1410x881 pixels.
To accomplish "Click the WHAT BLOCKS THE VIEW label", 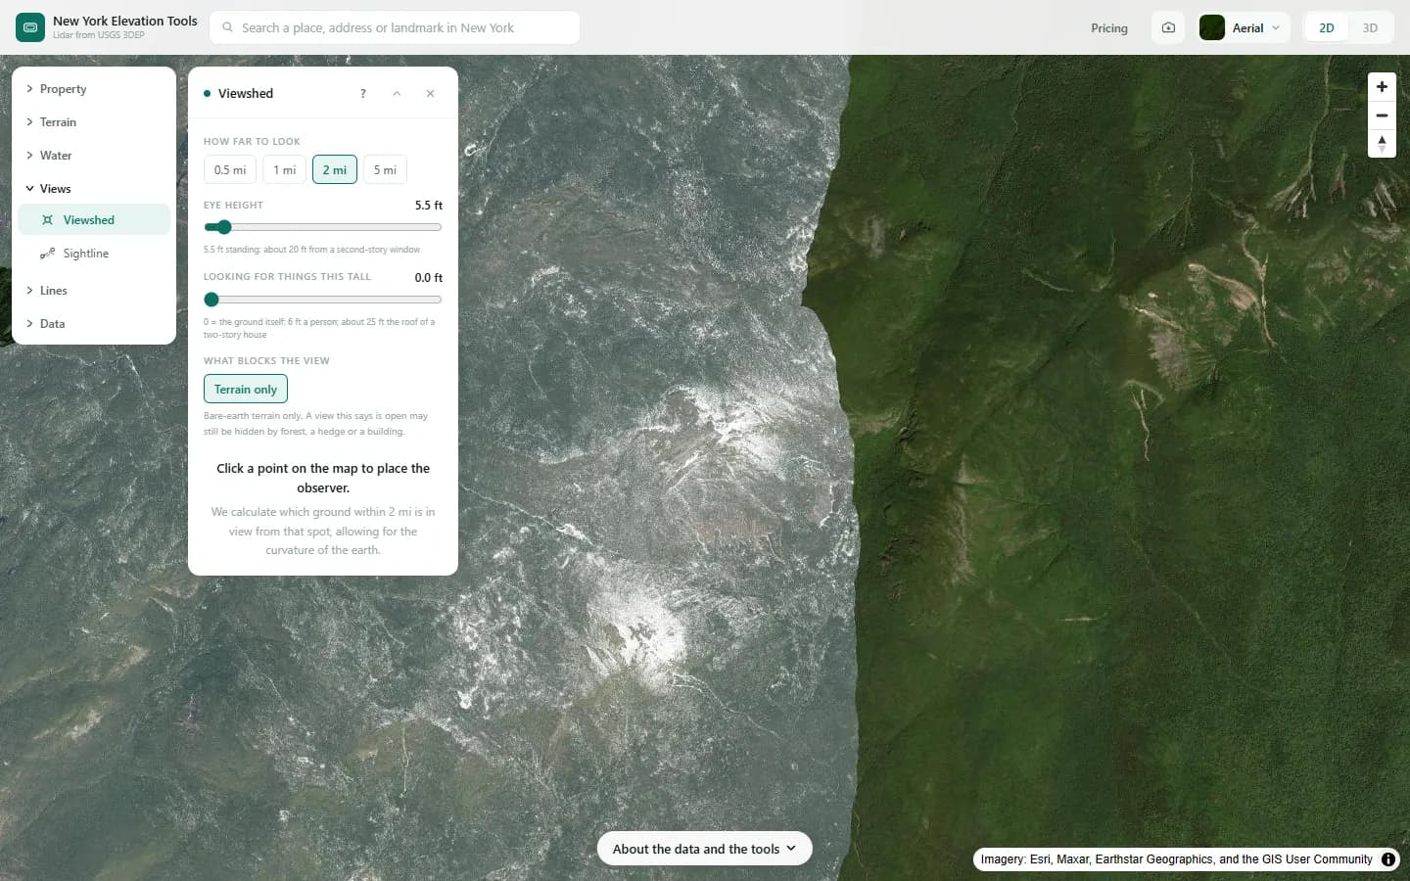I will (x=266, y=361).
